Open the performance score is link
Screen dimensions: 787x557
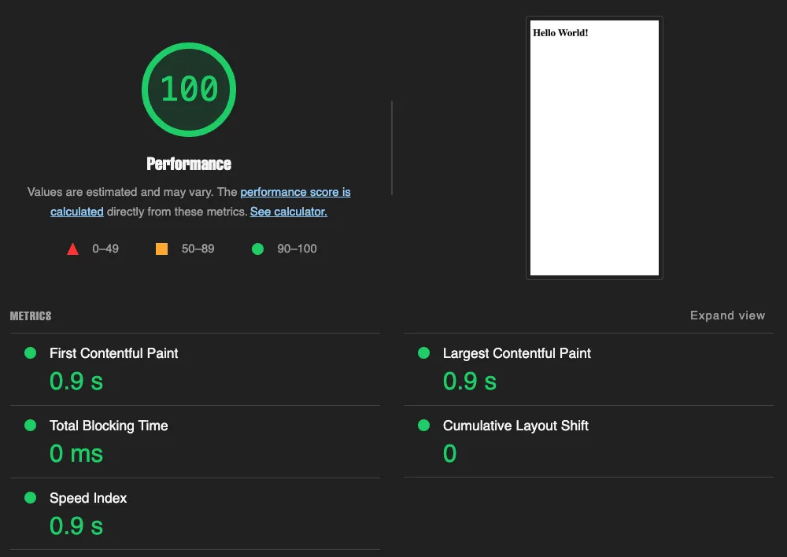(x=295, y=192)
